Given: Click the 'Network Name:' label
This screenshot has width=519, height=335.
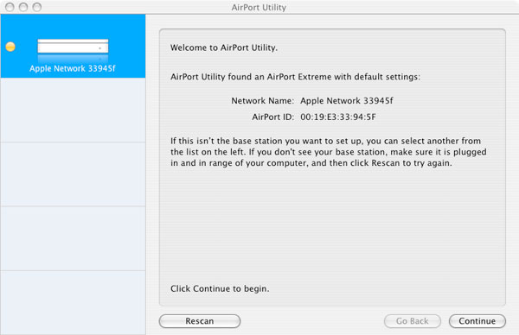Looking at the screenshot, I should [262, 101].
